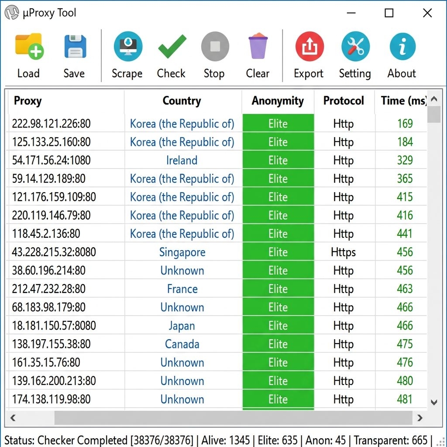Select proxy 222.98.121.226:80
This screenshot has height=447, width=447.
pos(51,124)
